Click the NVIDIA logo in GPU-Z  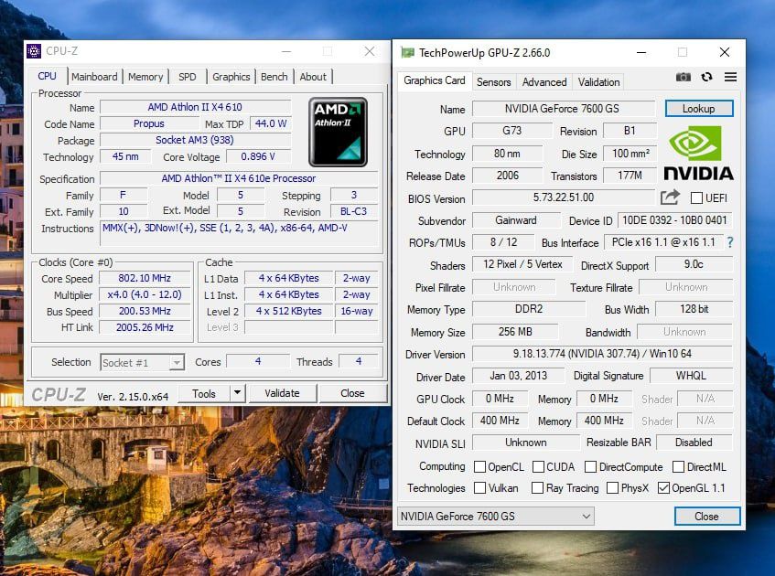tap(698, 153)
